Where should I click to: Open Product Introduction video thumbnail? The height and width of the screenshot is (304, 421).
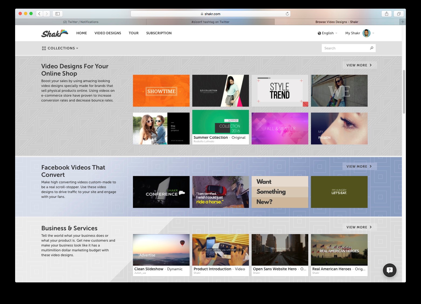[221, 250]
